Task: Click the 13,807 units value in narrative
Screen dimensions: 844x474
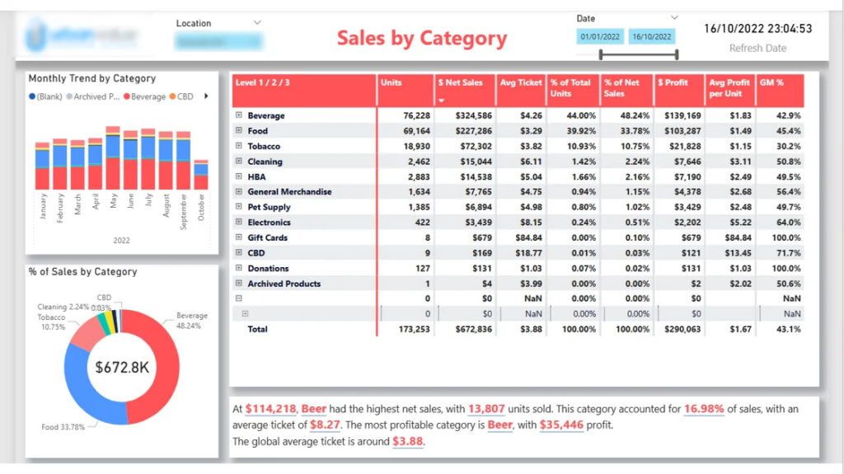Action: pyautogui.click(x=486, y=409)
